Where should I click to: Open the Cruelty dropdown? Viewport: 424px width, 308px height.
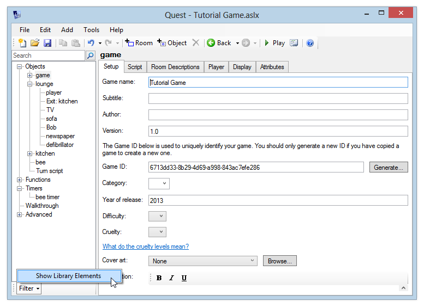coord(157,232)
